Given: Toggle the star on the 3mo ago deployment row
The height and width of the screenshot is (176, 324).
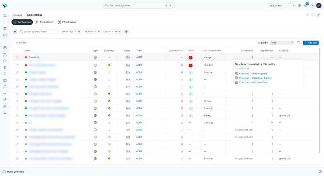Looking at the screenshot, I should (17, 122).
